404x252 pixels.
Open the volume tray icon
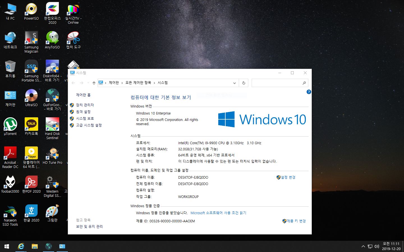[x=377, y=246]
